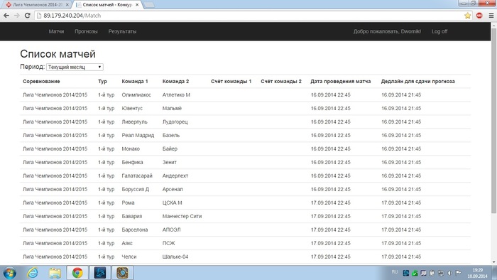Click the Log off link
The image size is (497, 280).
coord(439,31)
